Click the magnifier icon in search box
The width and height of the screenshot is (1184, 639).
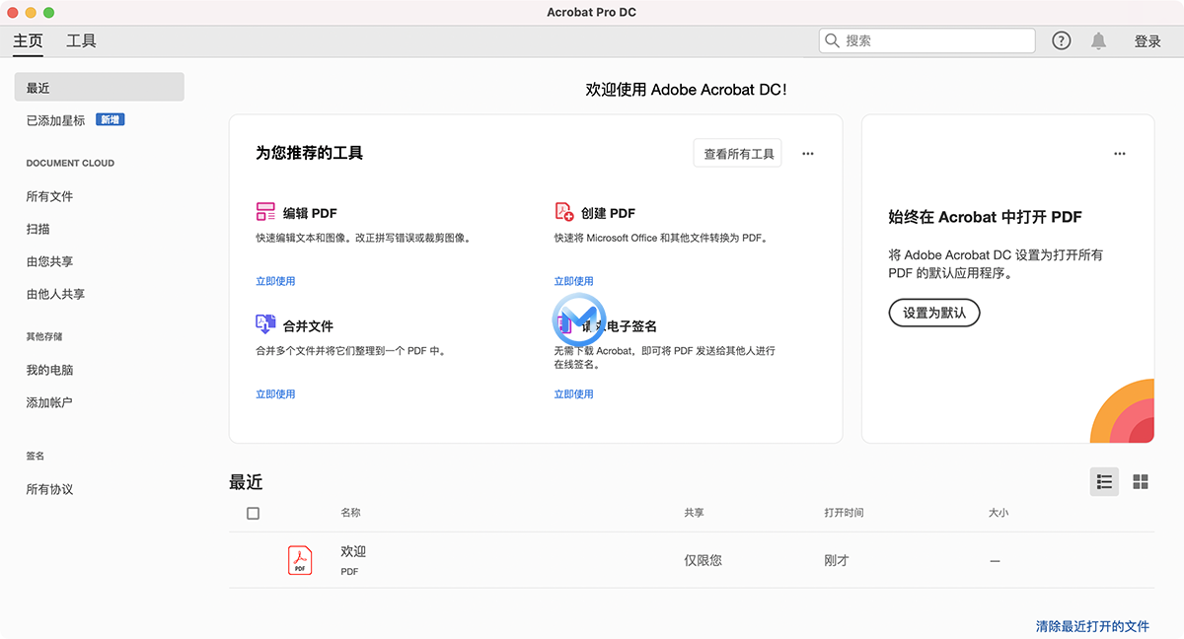832,40
